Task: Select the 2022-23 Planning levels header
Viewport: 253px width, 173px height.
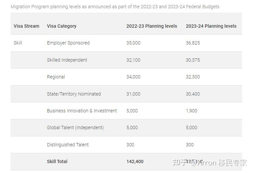Action: coord(152,26)
